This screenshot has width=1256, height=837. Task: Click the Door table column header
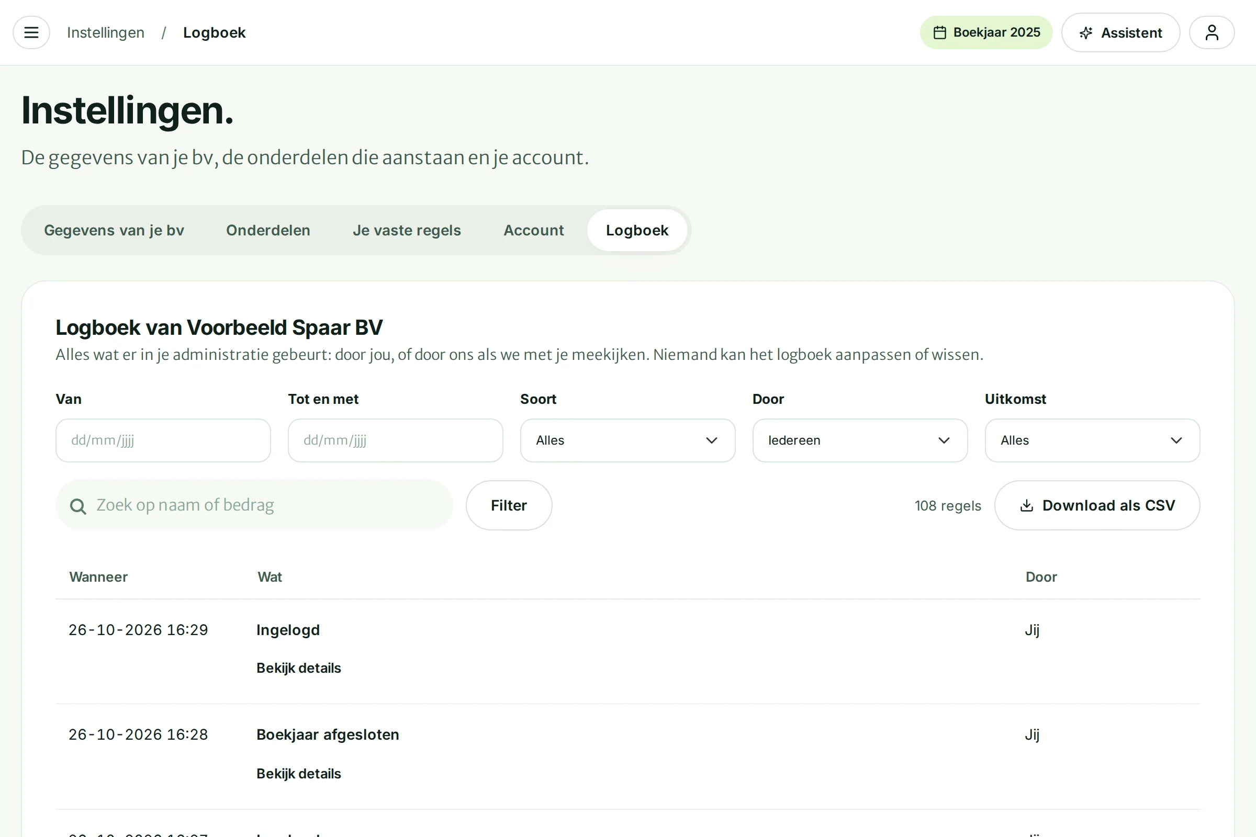pyautogui.click(x=1041, y=577)
